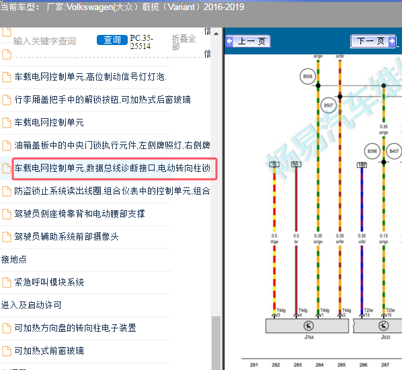This screenshot has width=402, height=370.
Task: Click document icon beside 高位制动信号灯灯泡
Action: click(7, 77)
